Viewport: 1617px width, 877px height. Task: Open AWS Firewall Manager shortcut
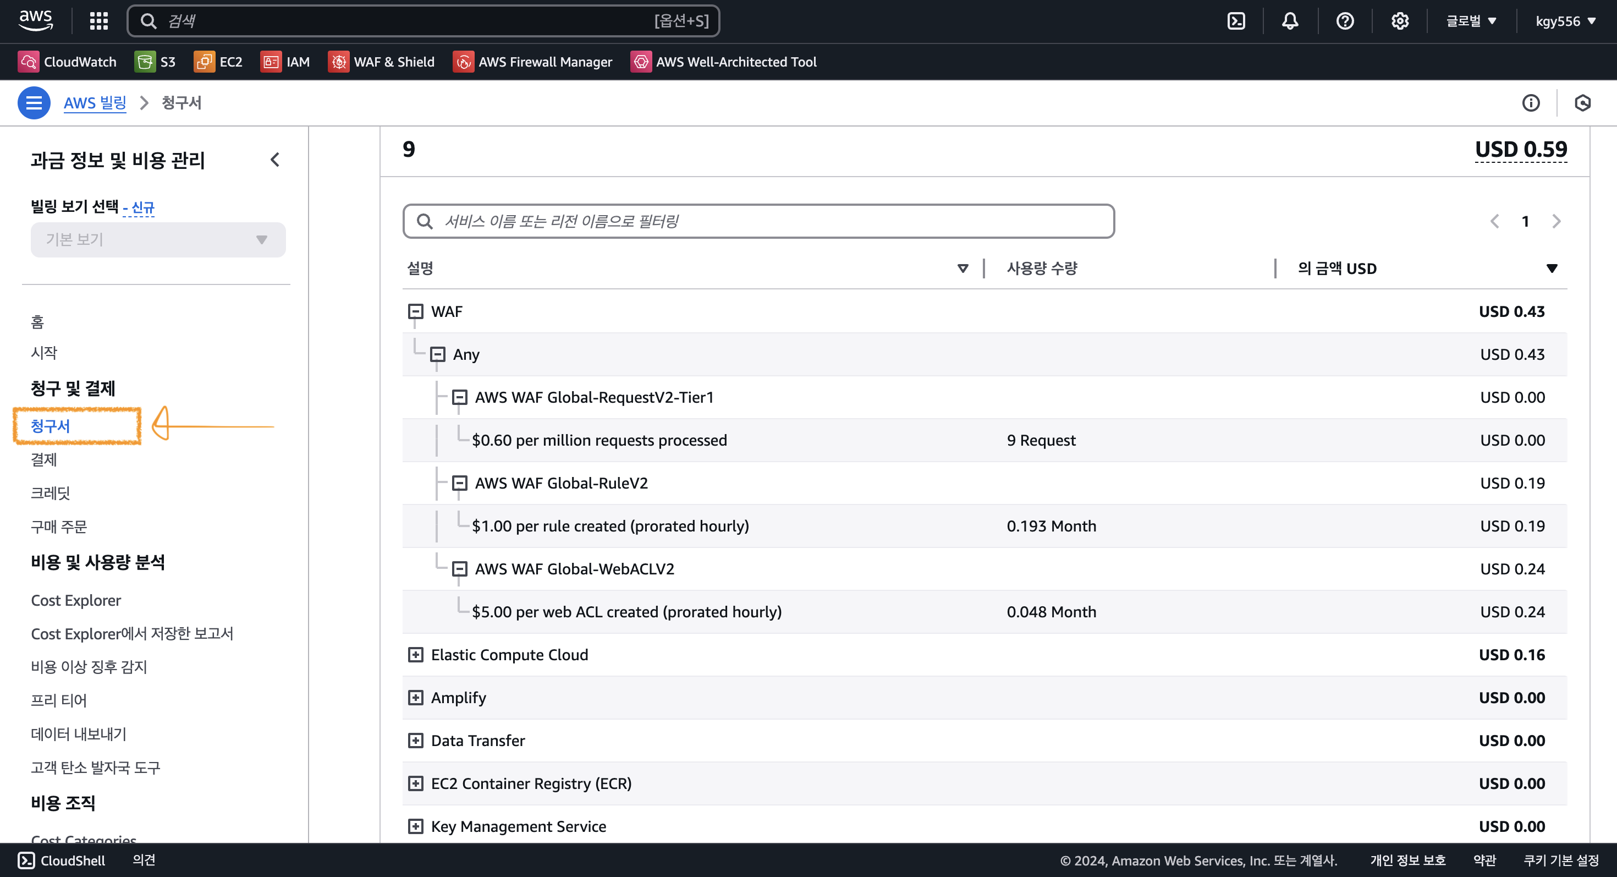pyautogui.click(x=532, y=62)
